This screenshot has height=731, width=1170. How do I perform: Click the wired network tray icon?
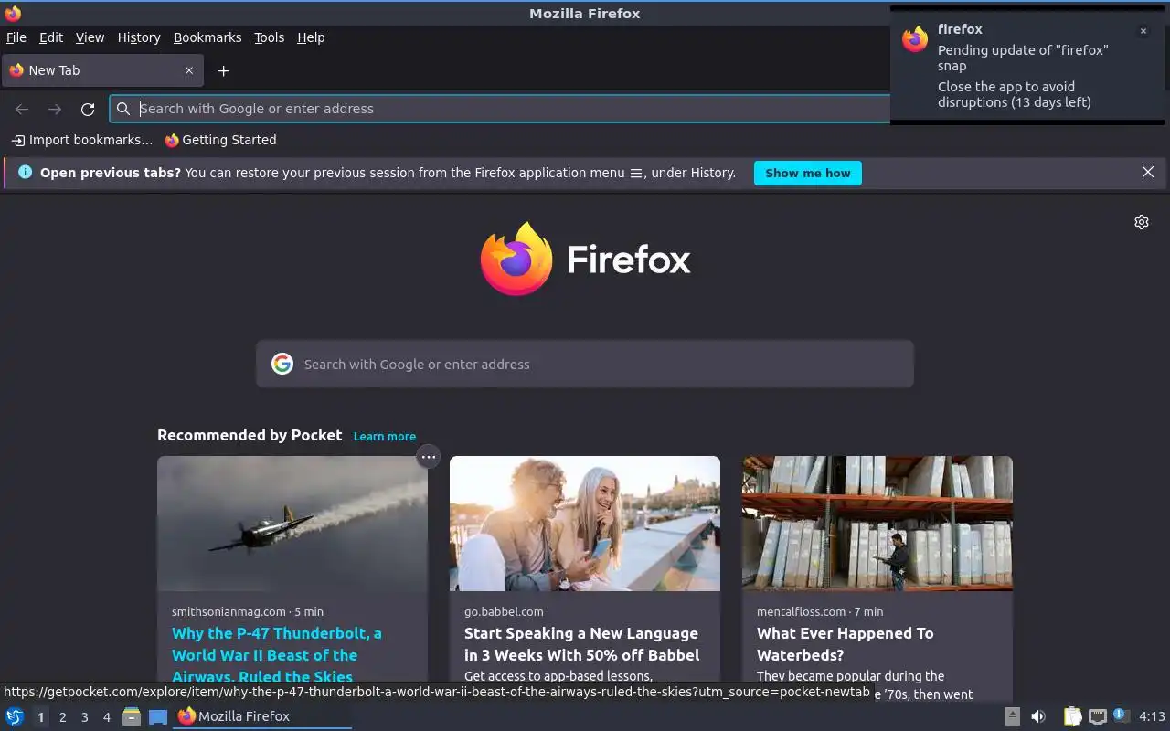coord(1098,716)
